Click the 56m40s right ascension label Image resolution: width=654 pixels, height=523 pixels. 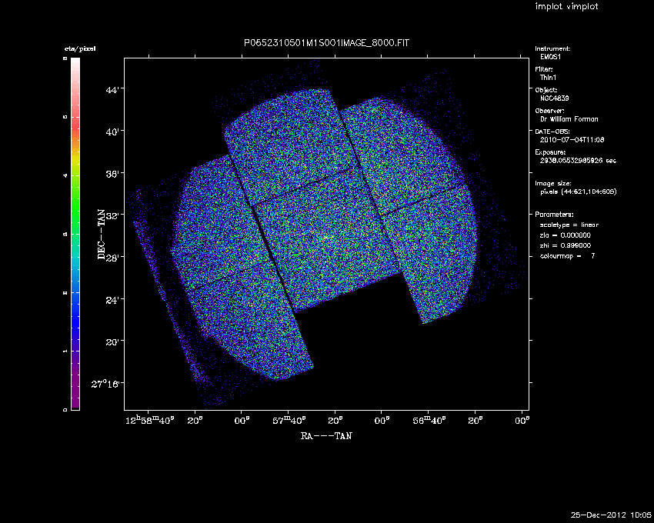[x=429, y=421]
